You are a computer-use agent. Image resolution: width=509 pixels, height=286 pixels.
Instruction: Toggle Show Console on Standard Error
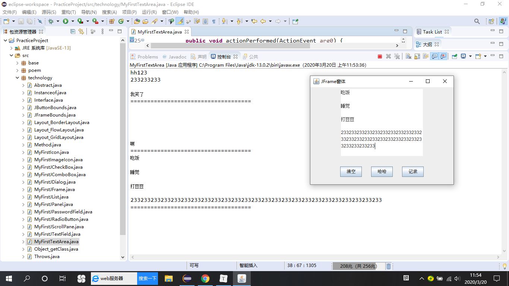click(x=443, y=56)
